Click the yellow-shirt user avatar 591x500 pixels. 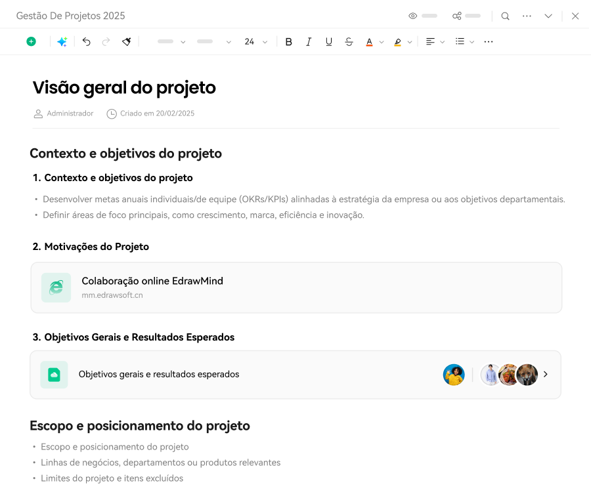pos(454,375)
